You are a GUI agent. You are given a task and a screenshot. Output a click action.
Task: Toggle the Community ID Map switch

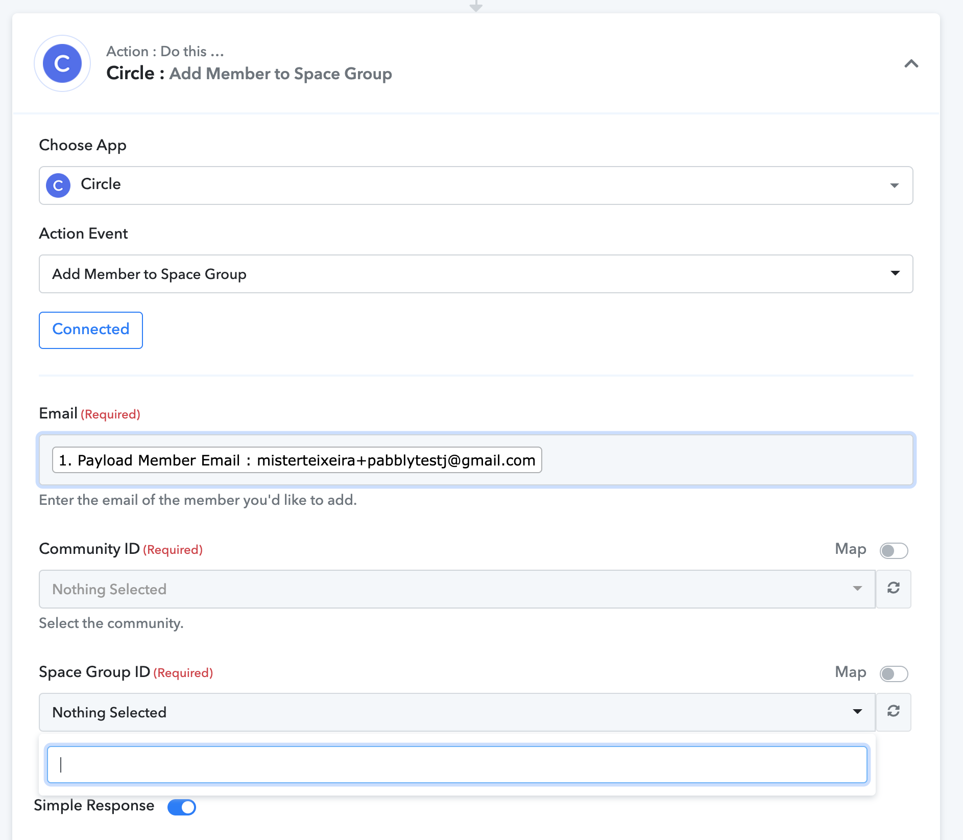pos(894,550)
